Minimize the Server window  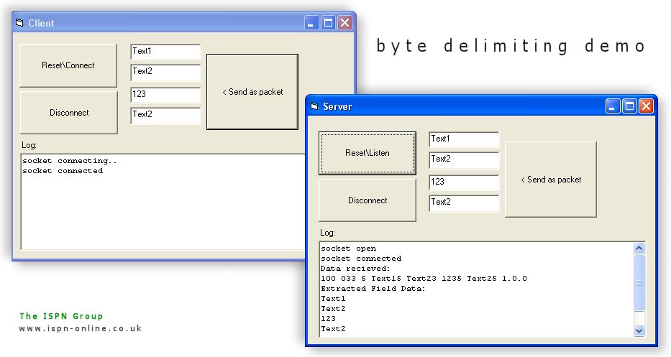(613, 106)
